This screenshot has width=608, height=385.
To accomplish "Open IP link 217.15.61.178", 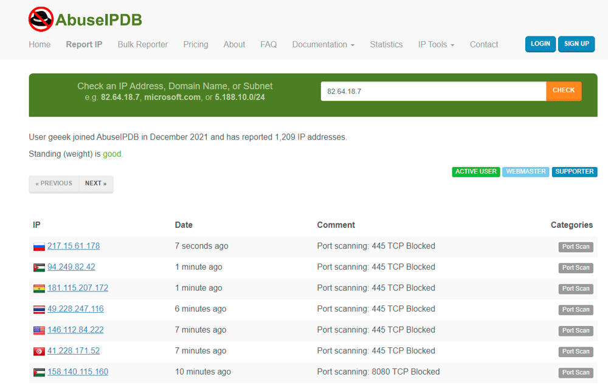I will tap(74, 246).
